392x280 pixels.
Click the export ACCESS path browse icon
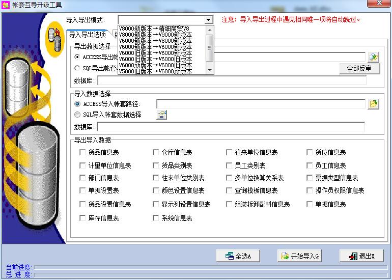coord(374,57)
